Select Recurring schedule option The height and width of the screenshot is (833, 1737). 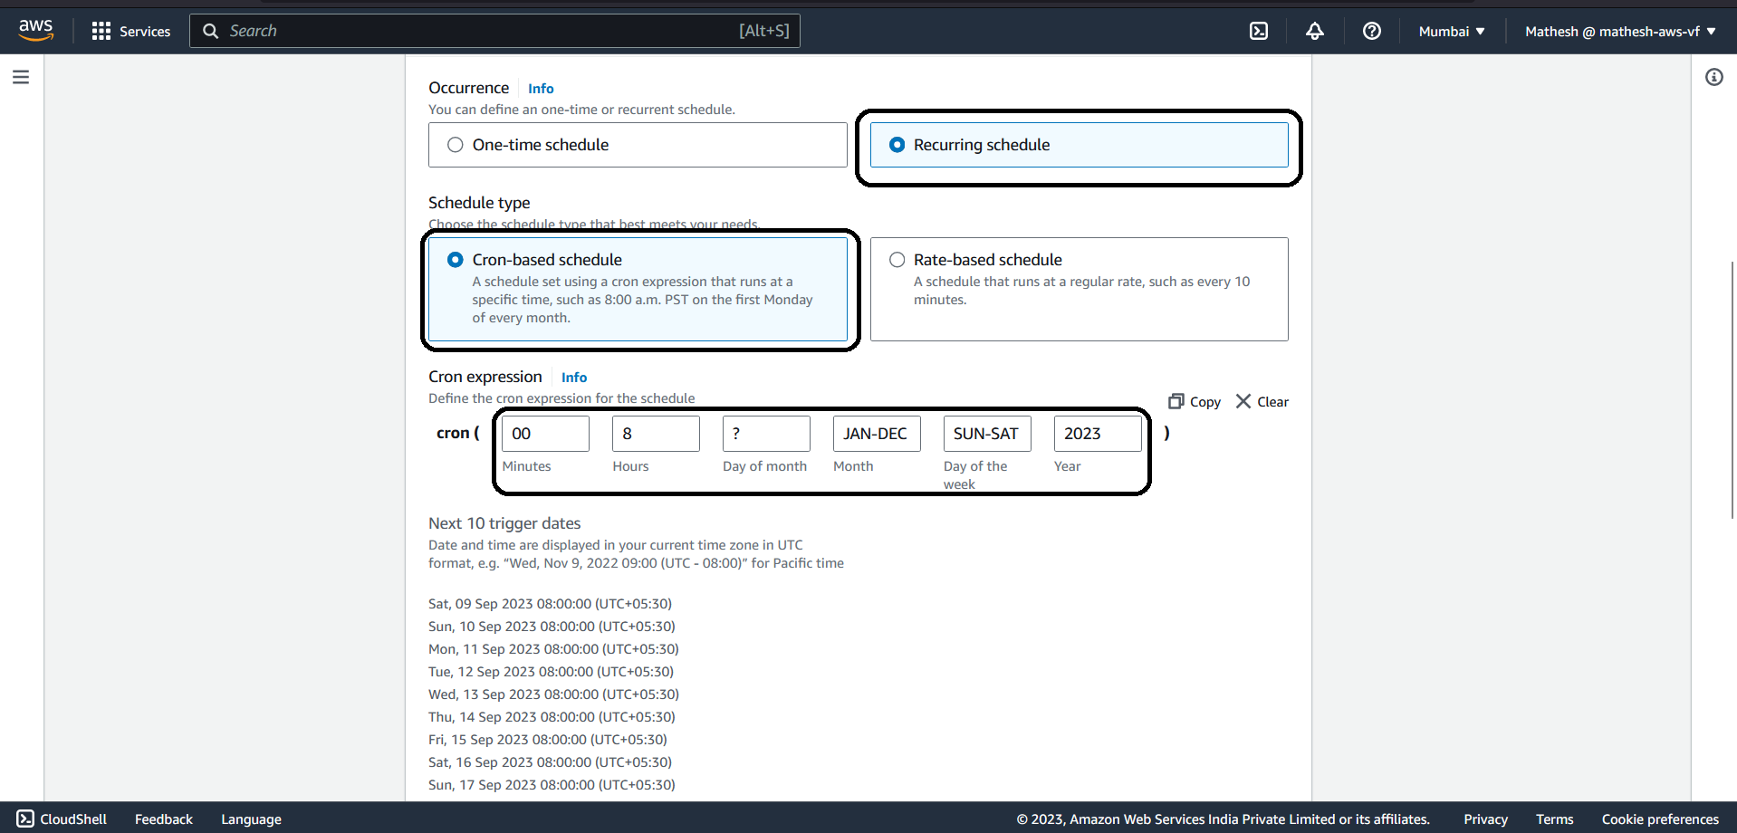[1079, 145]
